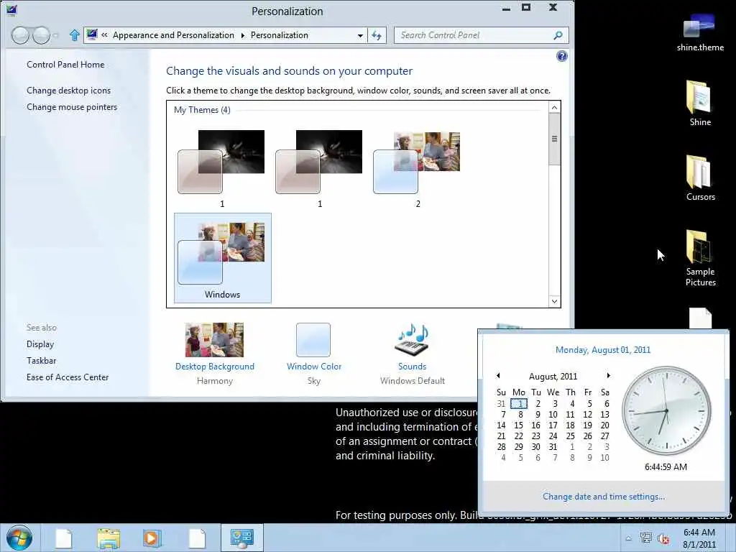Click the volume tray icon with error
The width and height of the screenshot is (736, 552).
coord(663,539)
